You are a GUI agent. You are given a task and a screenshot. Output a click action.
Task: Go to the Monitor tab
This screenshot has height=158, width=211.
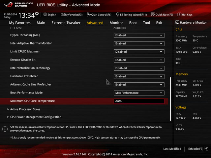click(x=116, y=23)
